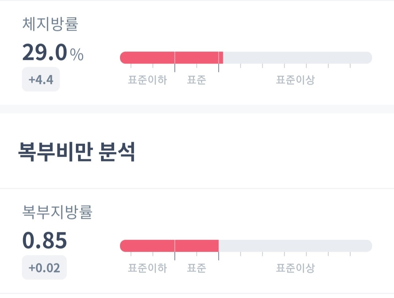Tap the 복부비만 분석 section heading
Screen dimensions: 394x298
[77, 152]
